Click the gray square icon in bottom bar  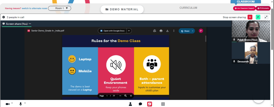163,104
